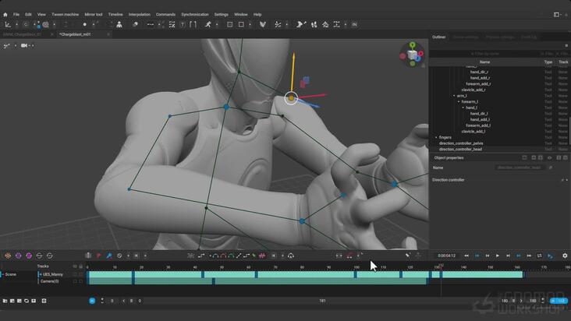The image size is (571, 321).
Task: Select the axis manipulator tool icon
Action: pos(8,25)
